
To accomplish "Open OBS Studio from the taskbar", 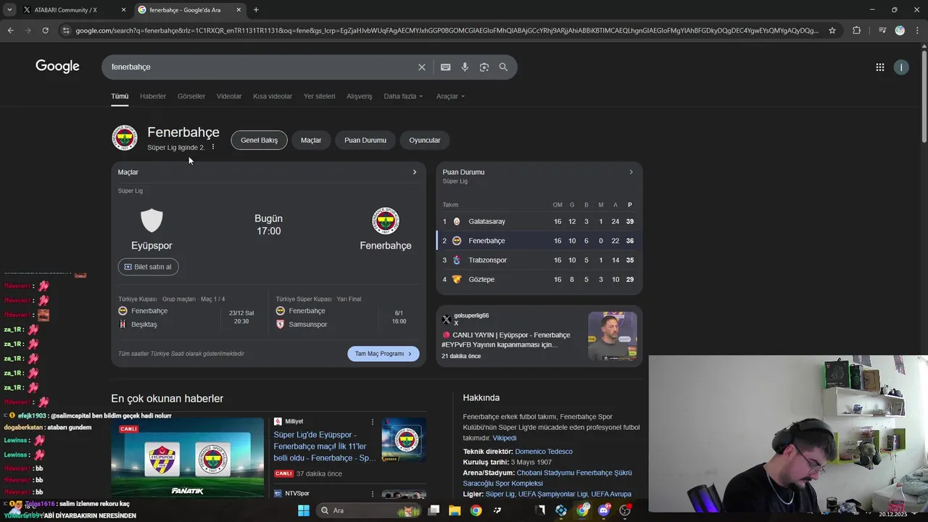I will (x=625, y=510).
